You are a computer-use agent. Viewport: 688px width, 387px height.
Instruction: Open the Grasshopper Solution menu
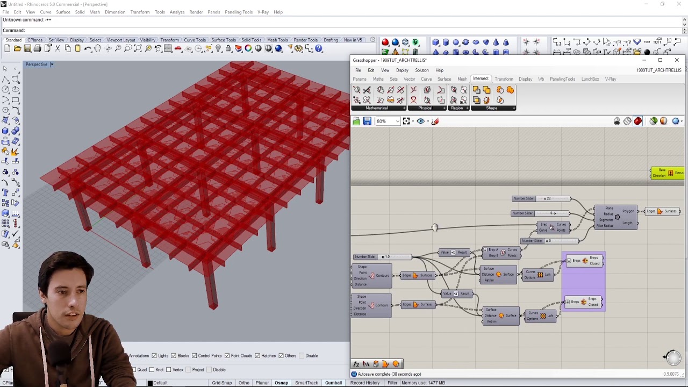click(421, 70)
